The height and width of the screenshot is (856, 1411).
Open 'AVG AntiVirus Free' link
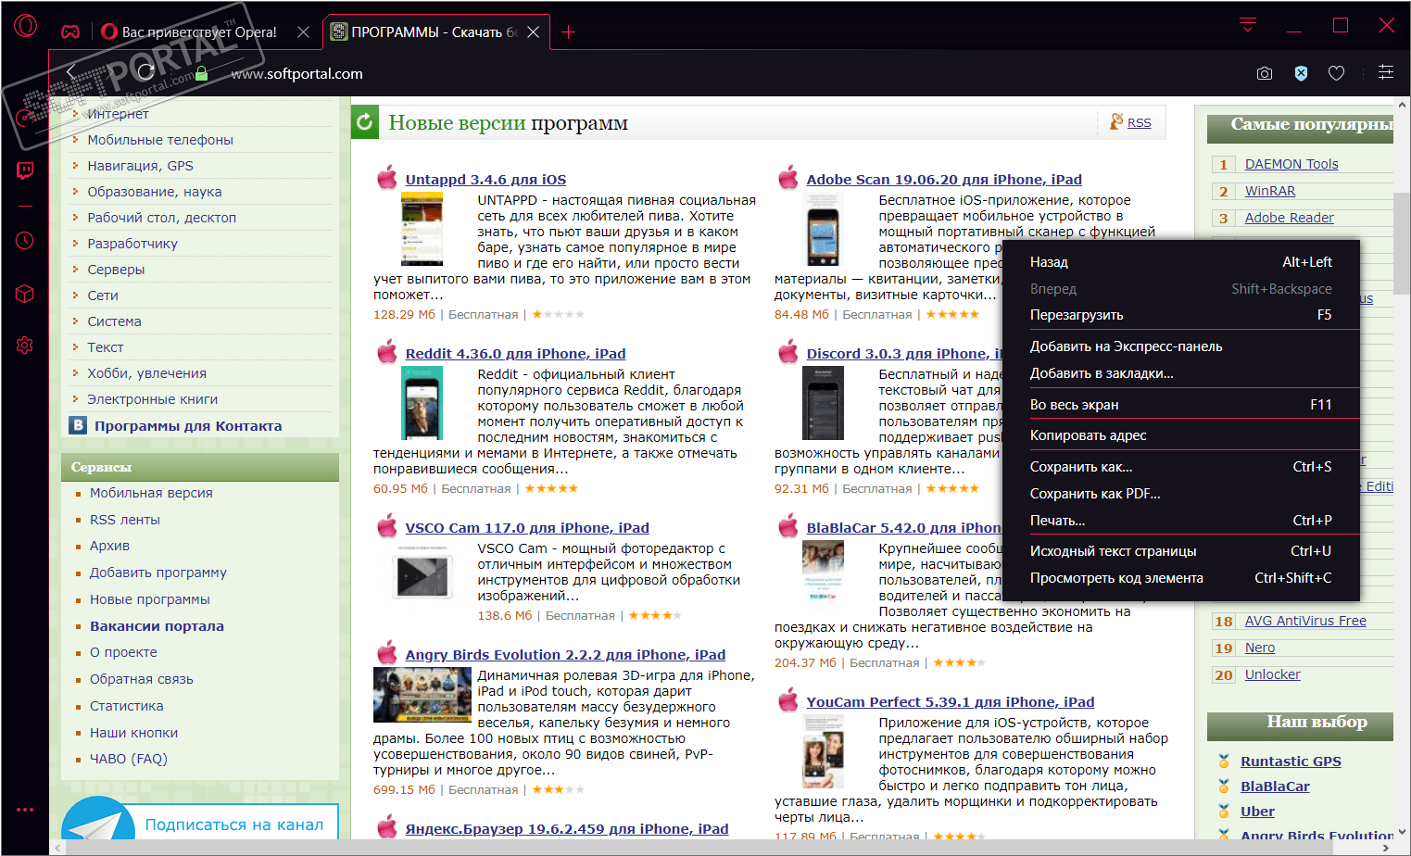(x=1305, y=621)
